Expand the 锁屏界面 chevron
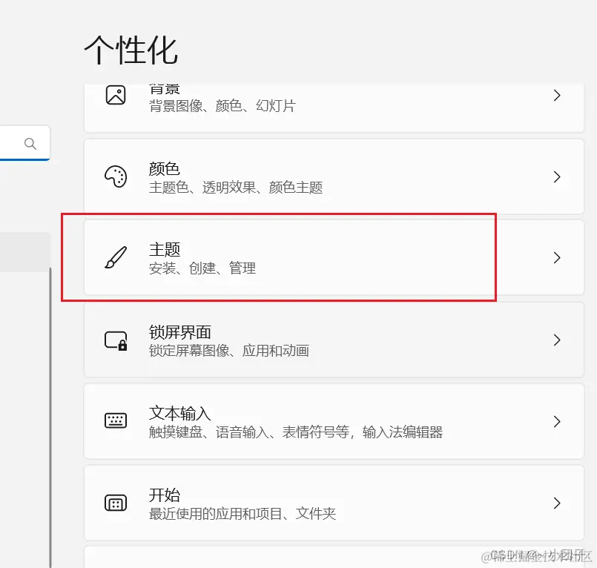Screen dimensions: 597x568 click(557, 340)
